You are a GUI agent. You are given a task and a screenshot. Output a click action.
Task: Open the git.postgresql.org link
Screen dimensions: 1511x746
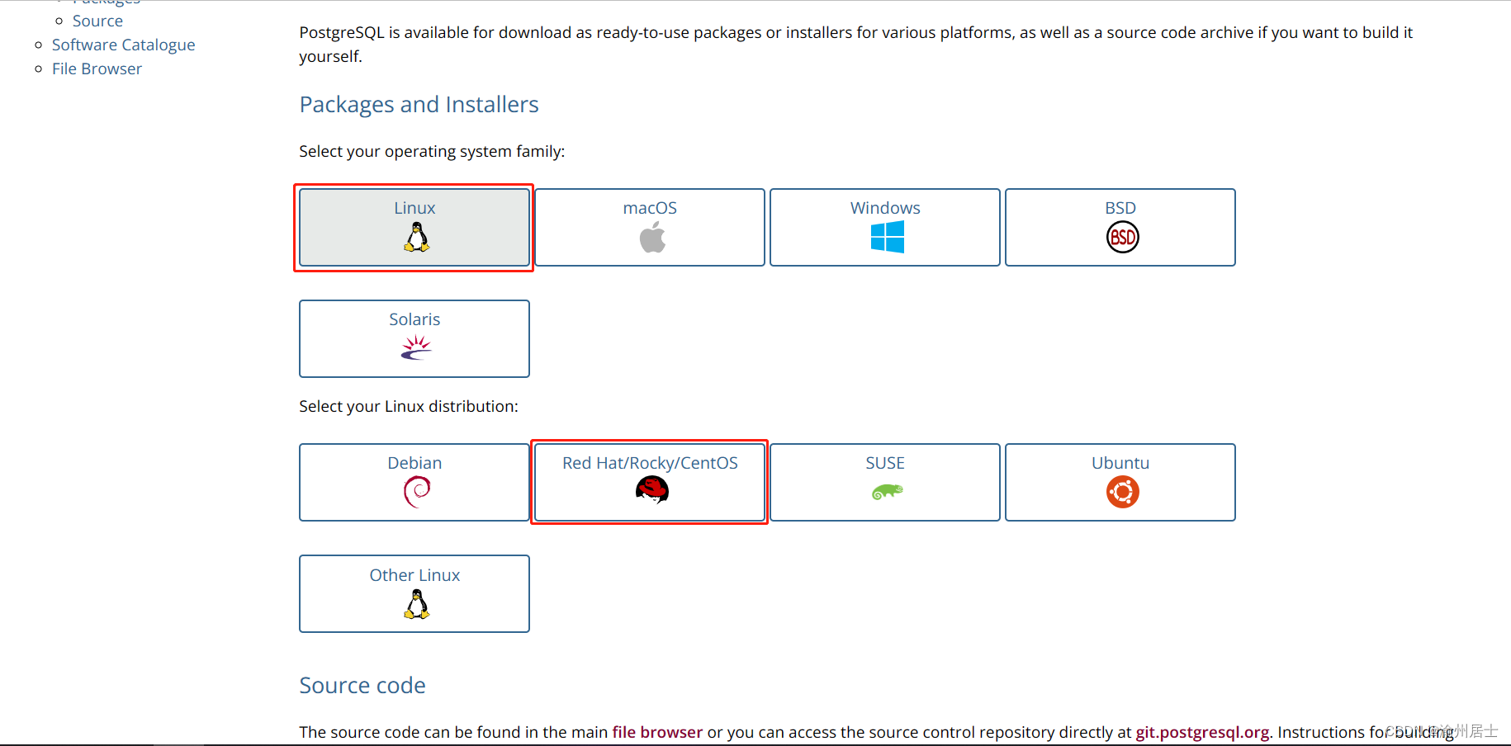point(1202,732)
